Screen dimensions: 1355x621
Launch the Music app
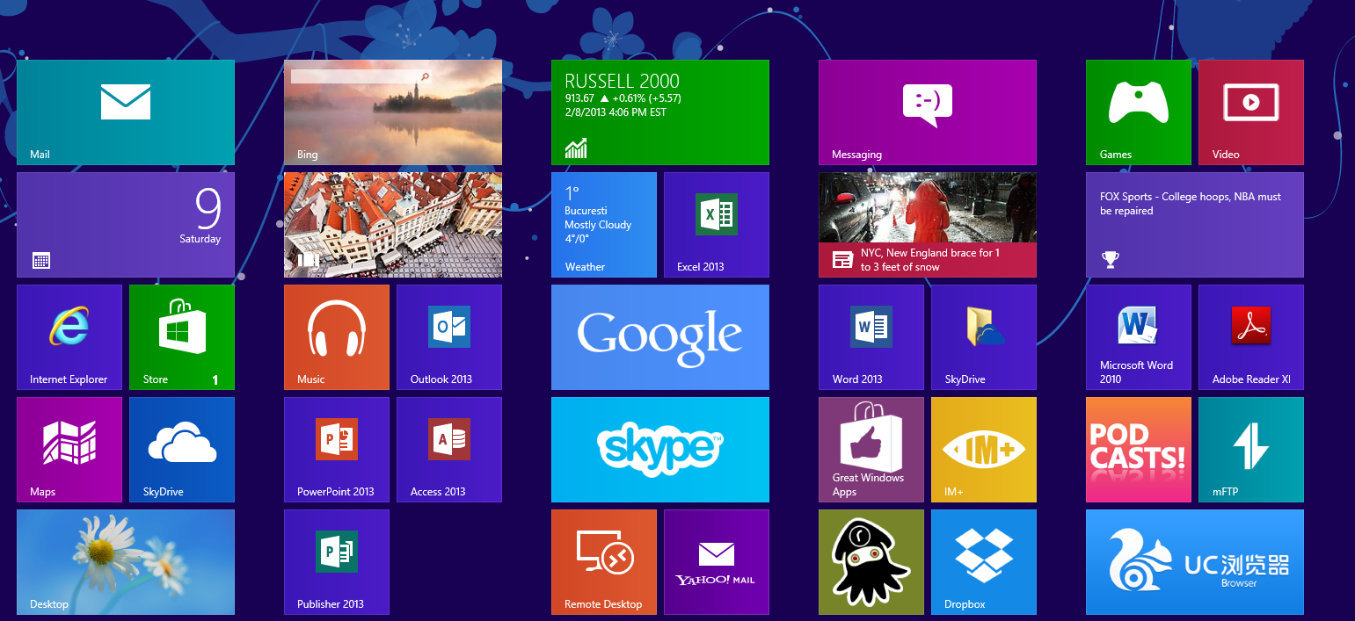pyautogui.click(x=336, y=336)
